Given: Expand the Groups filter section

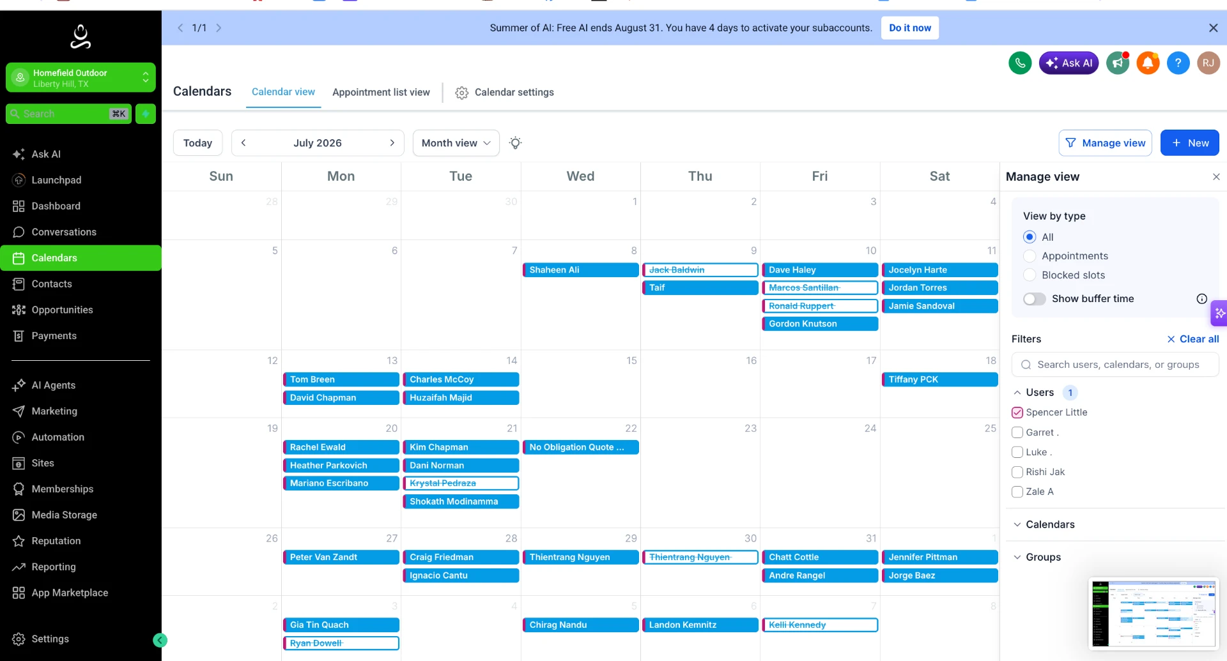Looking at the screenshot, I should tap(1017, 558).
